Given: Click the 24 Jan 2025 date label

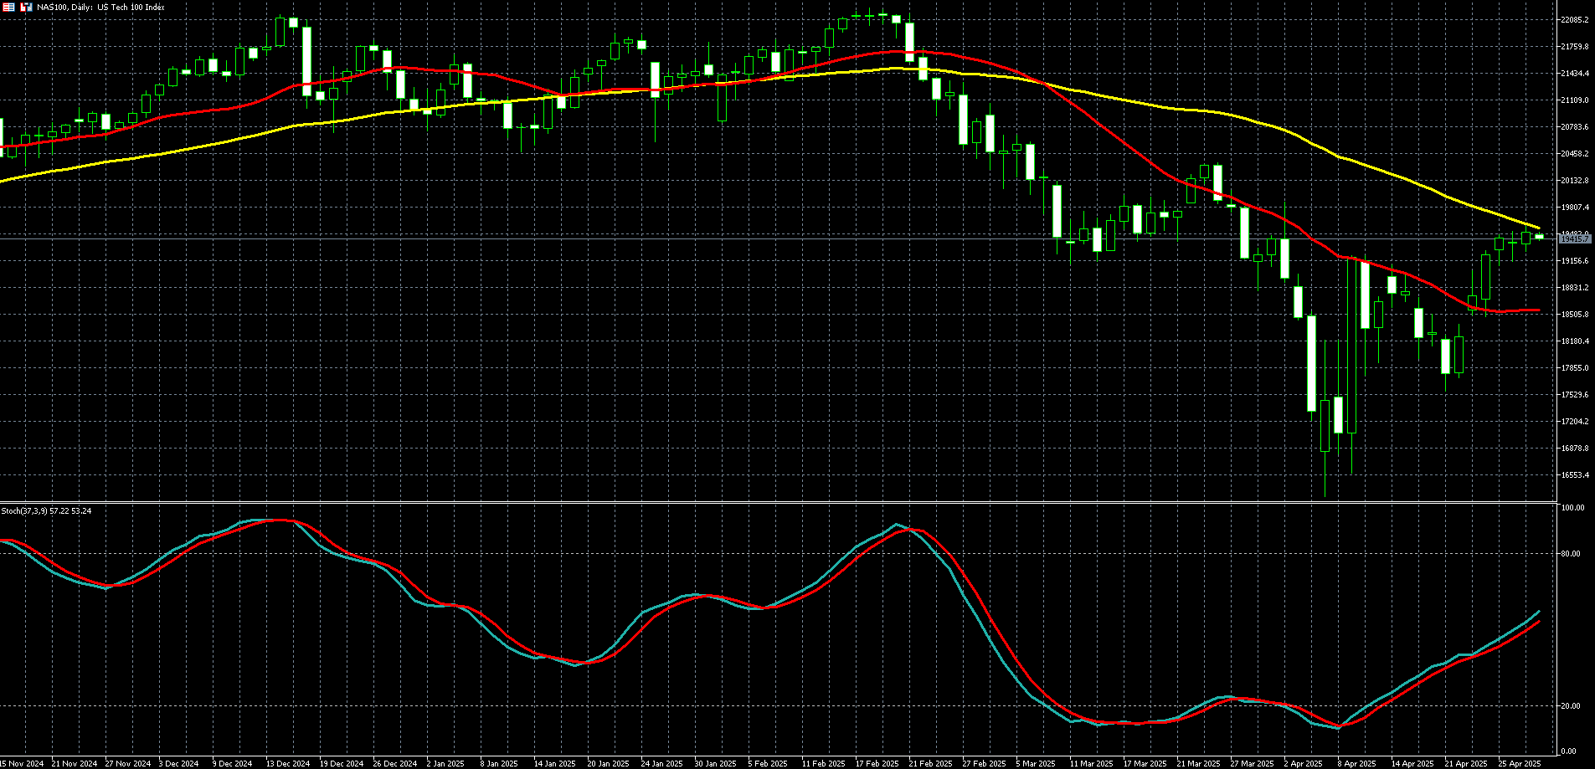Looking at the screenshot, I should click(662, 764).
